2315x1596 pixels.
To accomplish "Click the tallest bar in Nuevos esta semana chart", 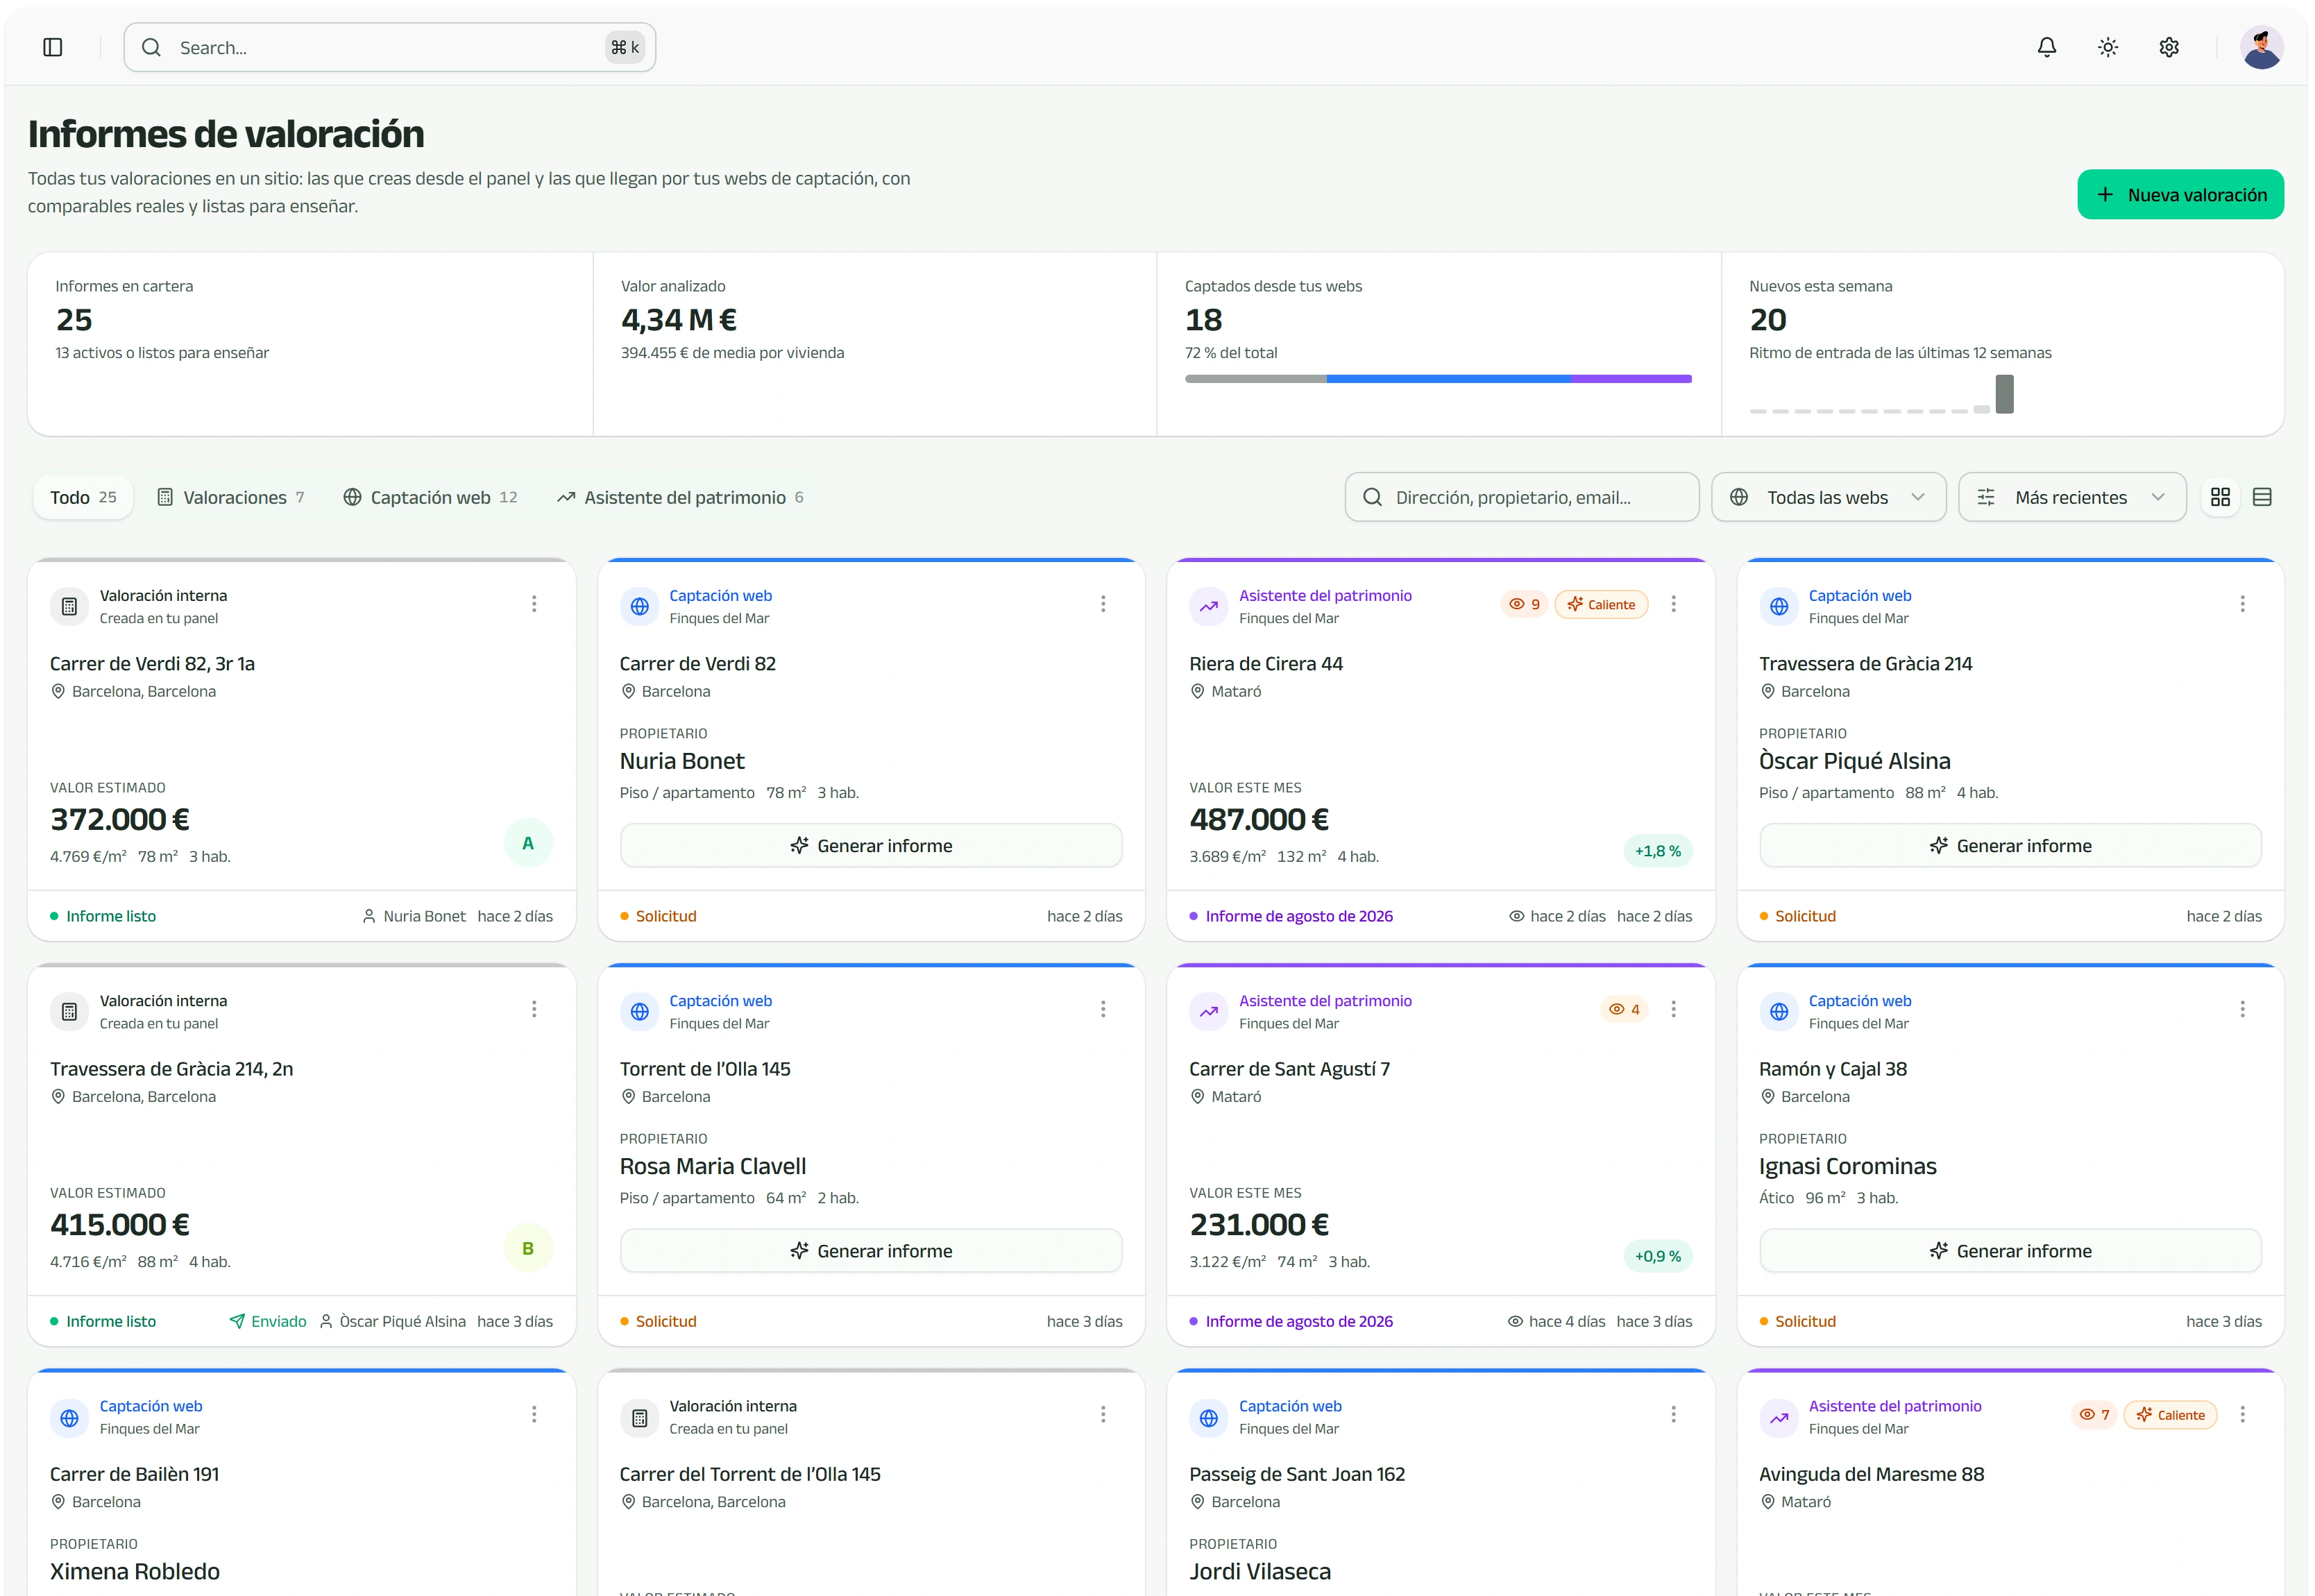I will [x=2004, y=394].
